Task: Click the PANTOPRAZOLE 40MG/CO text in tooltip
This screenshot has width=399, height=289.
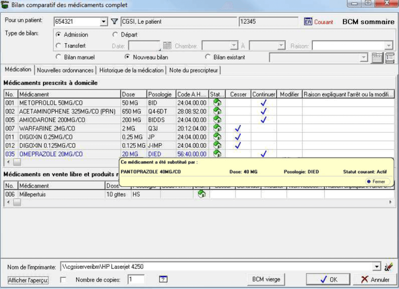Action: pyautogui.click(x=151, y=172)
